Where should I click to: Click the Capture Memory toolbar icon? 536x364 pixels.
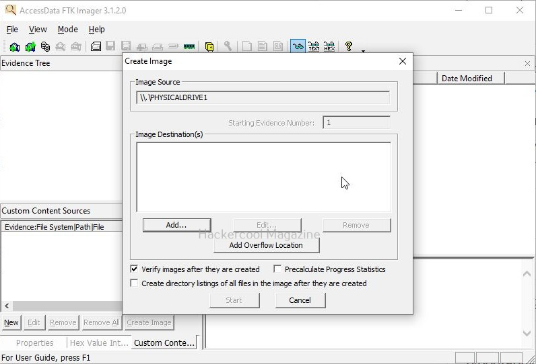tap(189, 47)
